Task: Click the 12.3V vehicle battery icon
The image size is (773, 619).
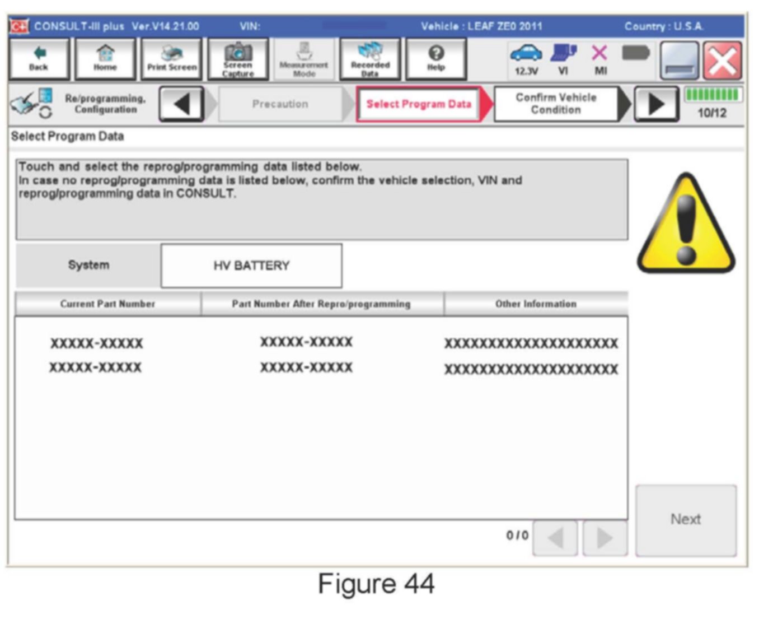Action: [526, 59]
